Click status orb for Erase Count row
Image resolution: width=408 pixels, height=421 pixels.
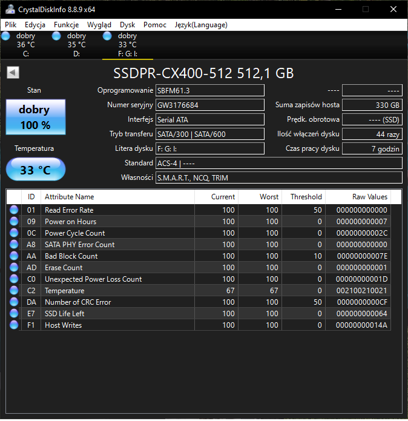(x=14, y=267)
